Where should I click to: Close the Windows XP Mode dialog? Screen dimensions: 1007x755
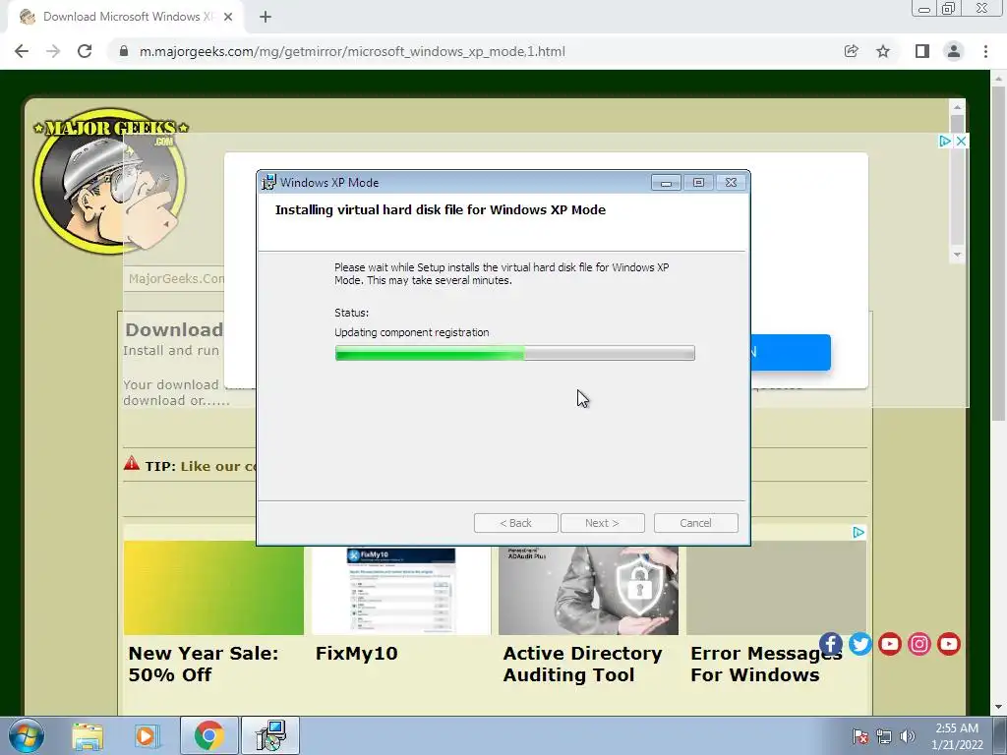(x=731, y=183)
